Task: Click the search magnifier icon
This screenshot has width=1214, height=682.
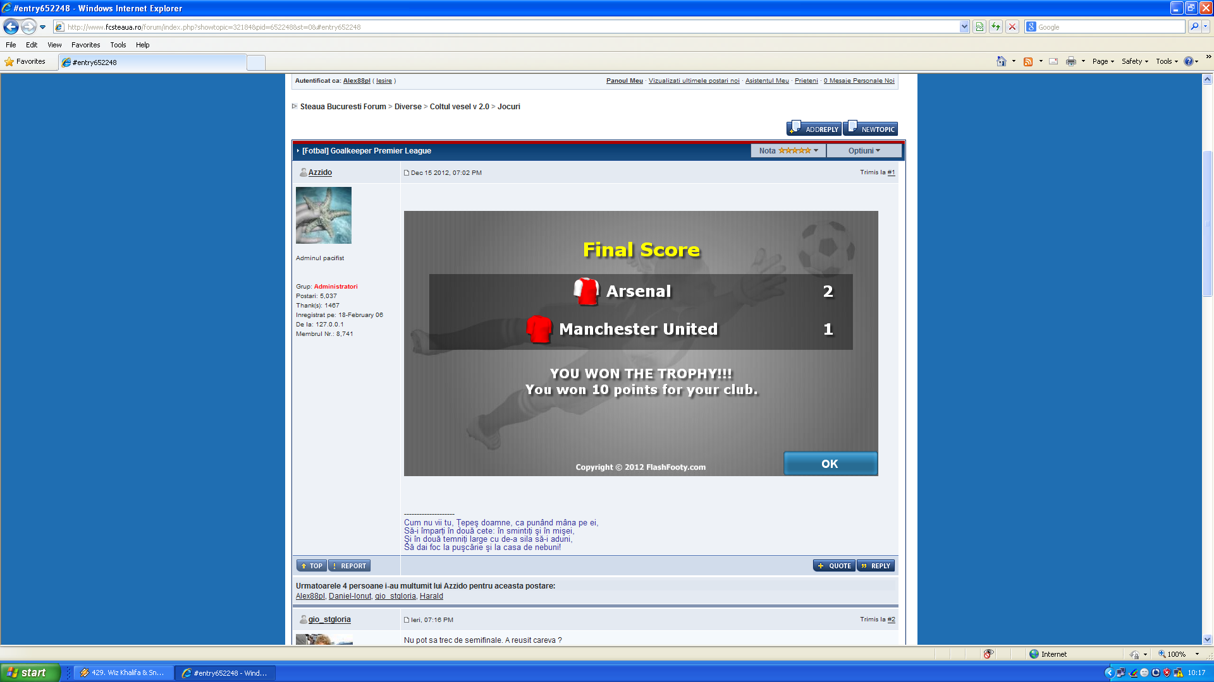Action: pos(1194,27)
